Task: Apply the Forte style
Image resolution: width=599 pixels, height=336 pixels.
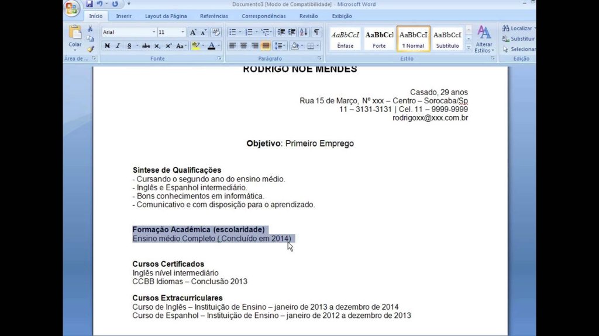Action: [379, 38]
